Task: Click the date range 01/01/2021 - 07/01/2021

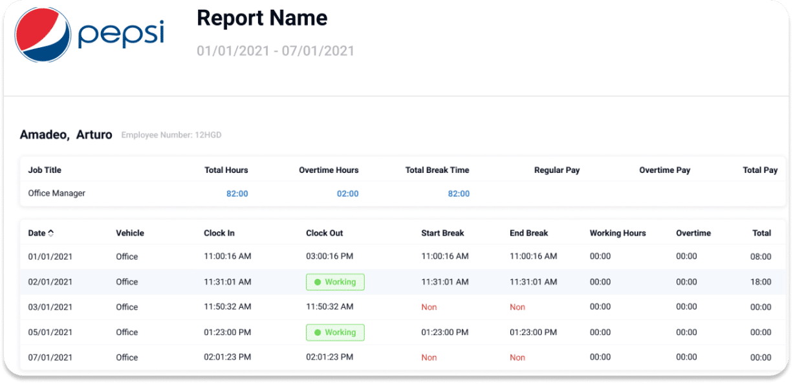Action: [x=276, y=50]
